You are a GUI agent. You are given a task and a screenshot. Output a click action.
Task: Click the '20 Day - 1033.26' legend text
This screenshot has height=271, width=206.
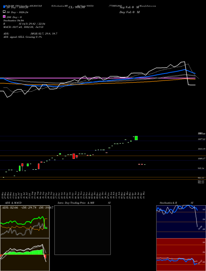[x=17, y=7]
